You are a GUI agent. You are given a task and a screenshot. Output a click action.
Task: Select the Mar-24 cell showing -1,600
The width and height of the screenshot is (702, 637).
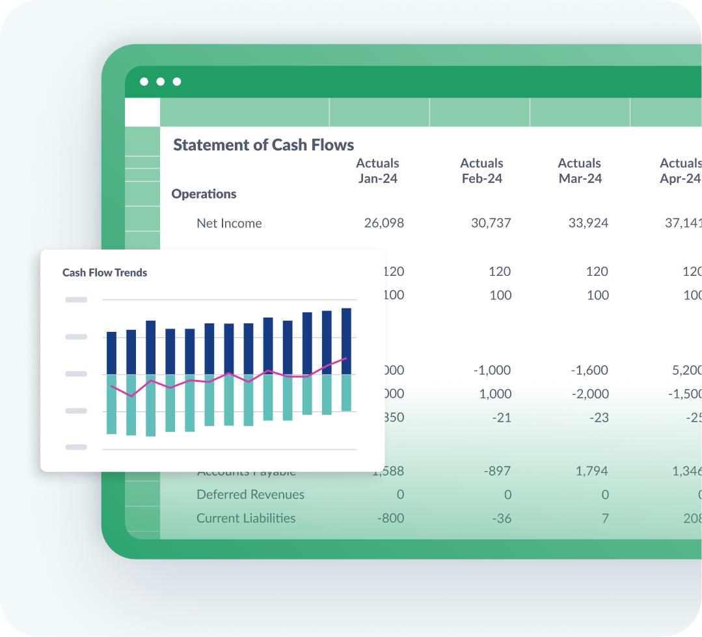[x=589, y=370]
